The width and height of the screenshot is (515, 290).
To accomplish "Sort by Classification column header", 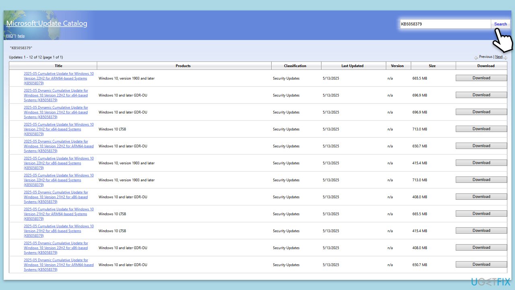I will pyautogui.click(x=295, y=66).
